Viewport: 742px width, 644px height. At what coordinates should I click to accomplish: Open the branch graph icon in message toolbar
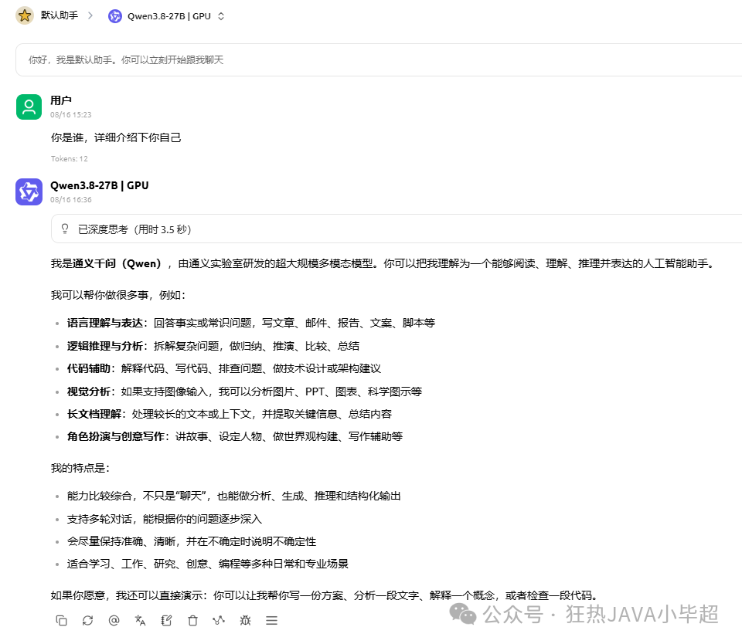[219, 620]
